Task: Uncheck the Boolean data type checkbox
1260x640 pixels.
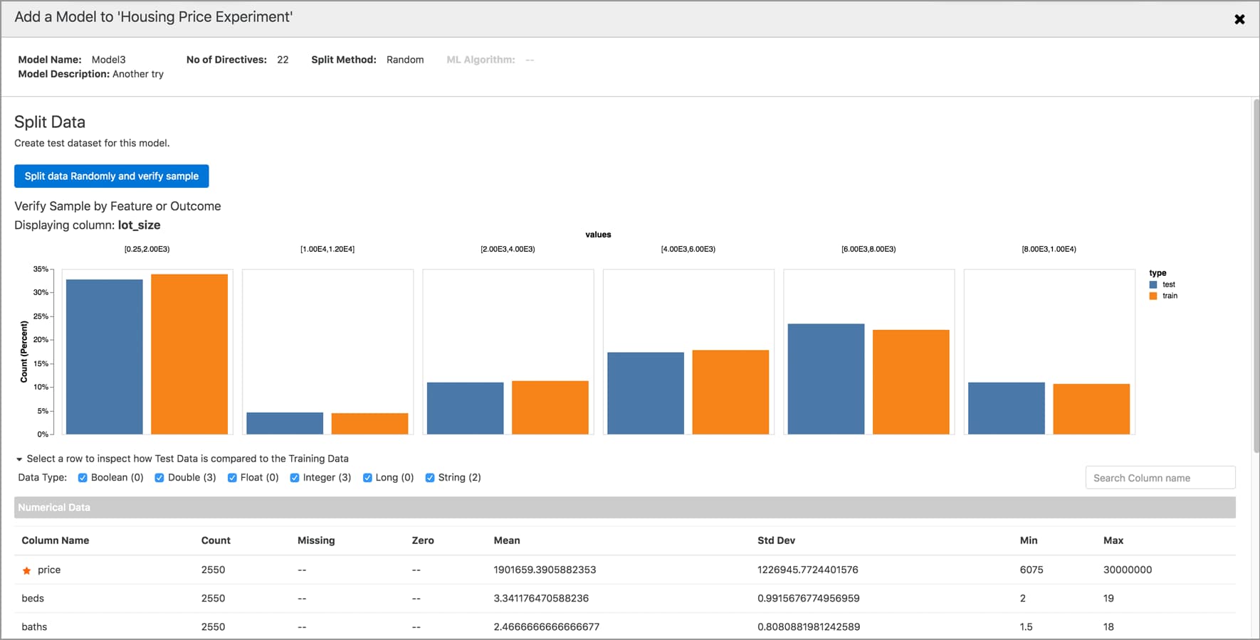Action: 83,478
